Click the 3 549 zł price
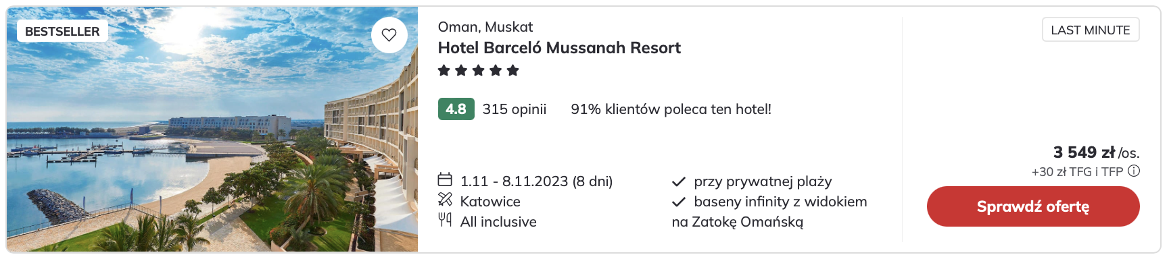This screenshot has width=1169, height=259. pyautogui.click(x=1084, y=152)
